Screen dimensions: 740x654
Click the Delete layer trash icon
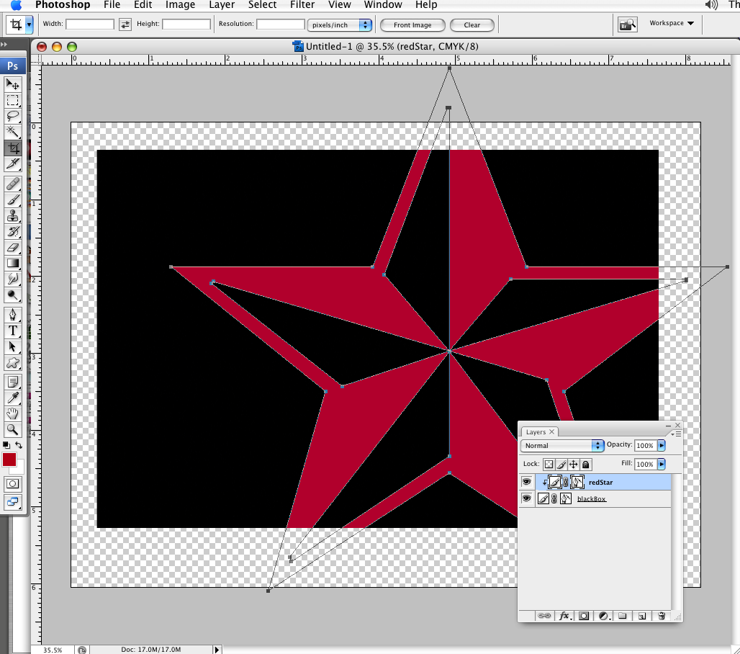[662, 616]
